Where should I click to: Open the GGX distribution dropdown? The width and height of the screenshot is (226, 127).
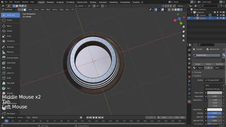coord(213,85)
